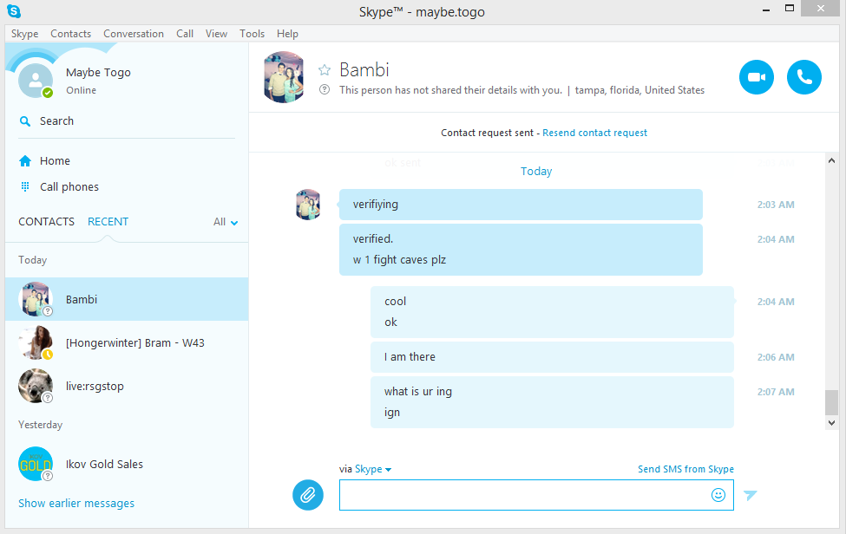This screenshot has height=534, width=846.
Task: Click Send SMS from Skype link
Action: tap(685, 469)
